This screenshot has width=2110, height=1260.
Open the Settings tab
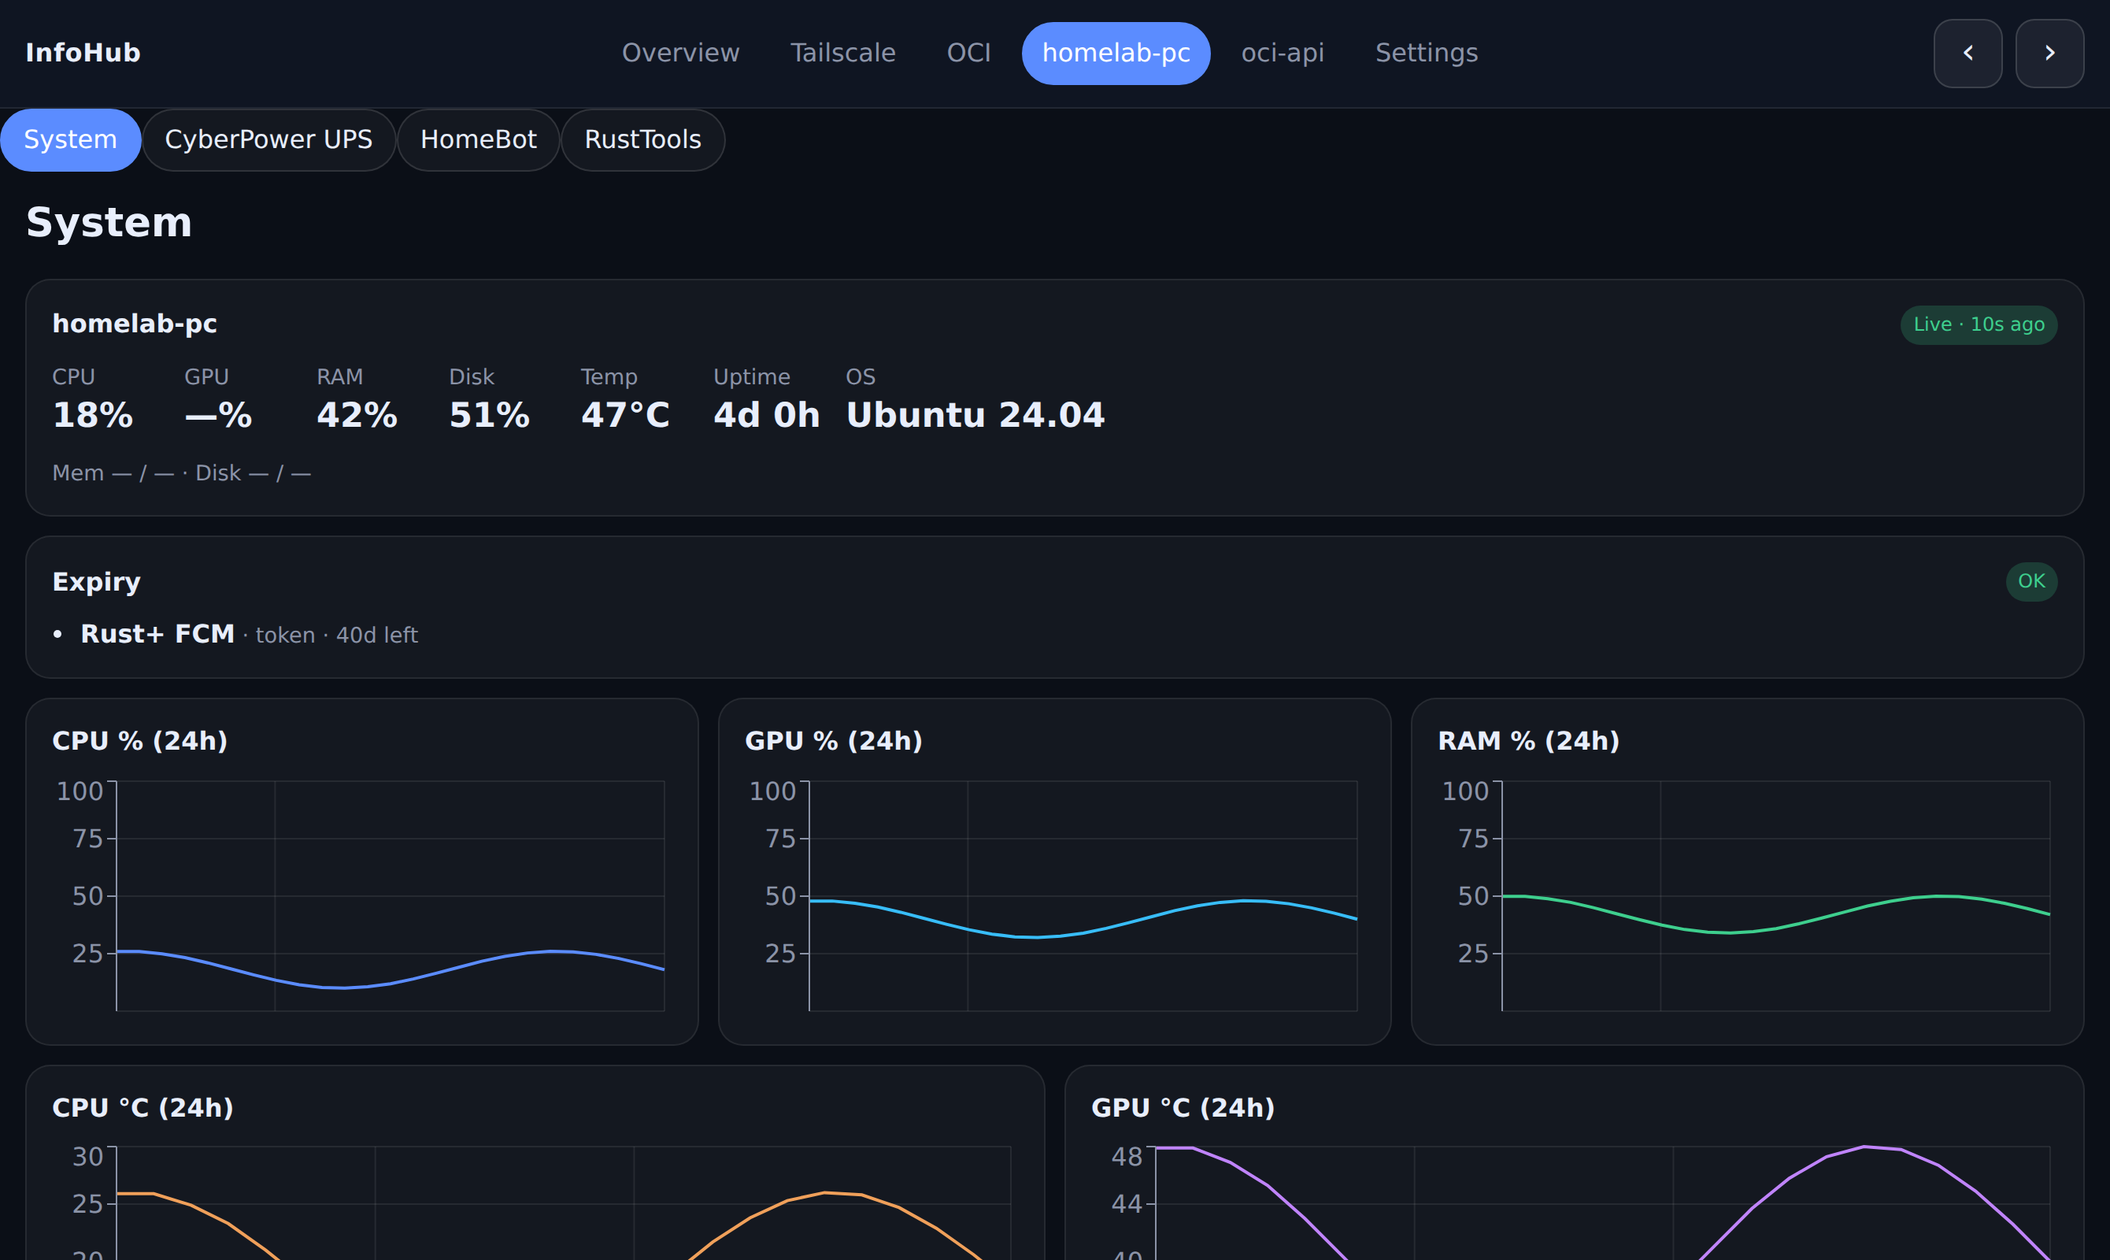tap(1427, 54)
